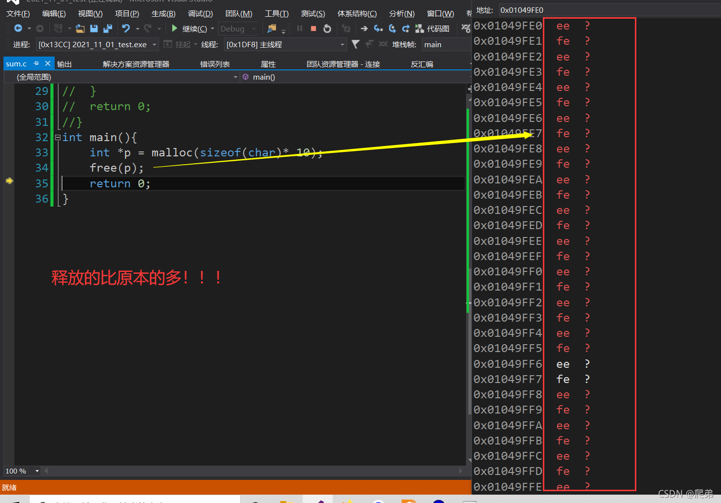Click line 34 free(p); in editor

(x=117, y=168)
